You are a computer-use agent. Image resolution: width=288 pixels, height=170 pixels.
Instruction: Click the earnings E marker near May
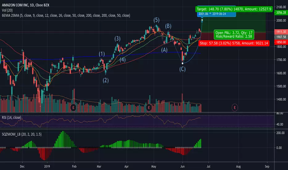click(x=149, y=108)
